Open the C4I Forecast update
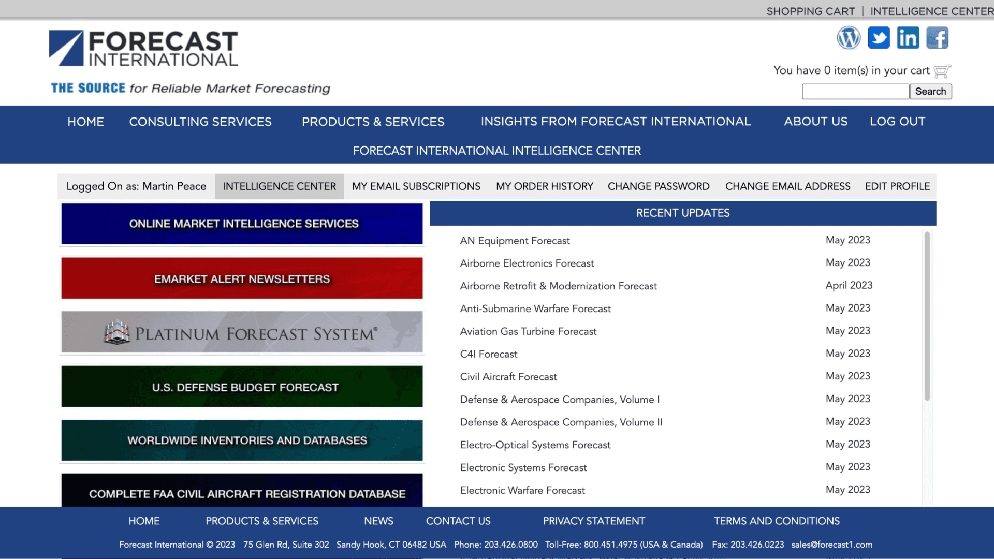This screenshot has width=994, height=559. 488,355
